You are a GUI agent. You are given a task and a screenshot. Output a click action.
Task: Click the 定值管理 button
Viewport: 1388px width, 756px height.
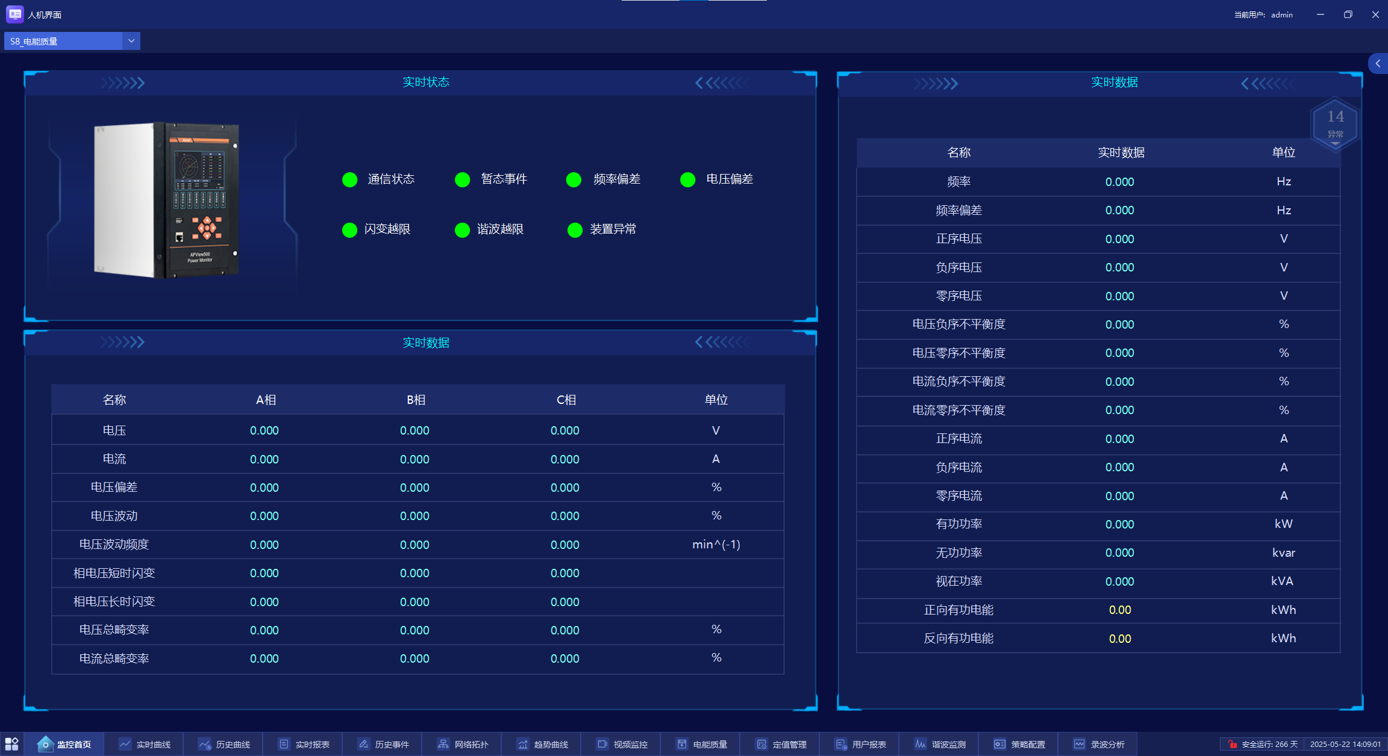pyautogui.click(x=781, y=744)
